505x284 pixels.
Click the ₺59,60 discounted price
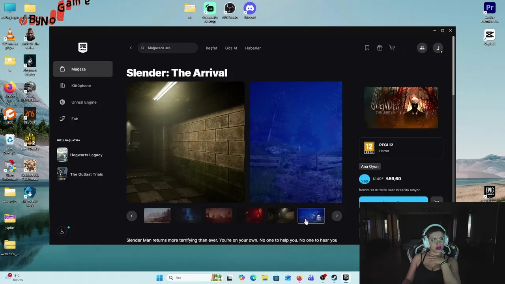[x=393, y=179]
